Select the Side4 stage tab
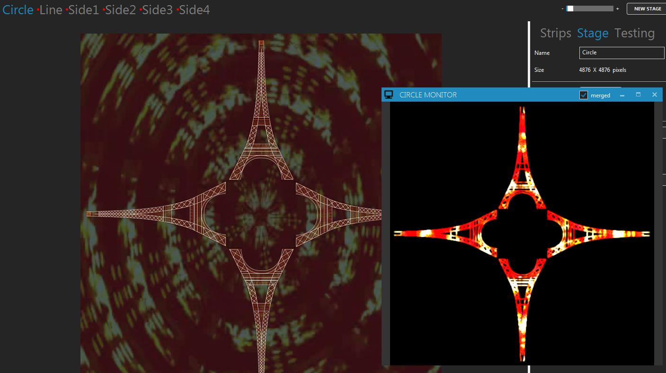 tap(195, 9)
